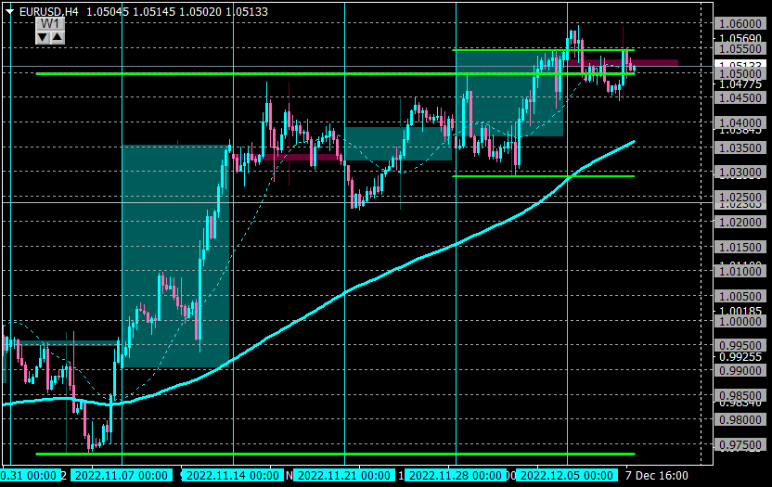Click the 1.03000 price axis label
772x487 pixels.
pyautogui.click(x=740, y=173)
